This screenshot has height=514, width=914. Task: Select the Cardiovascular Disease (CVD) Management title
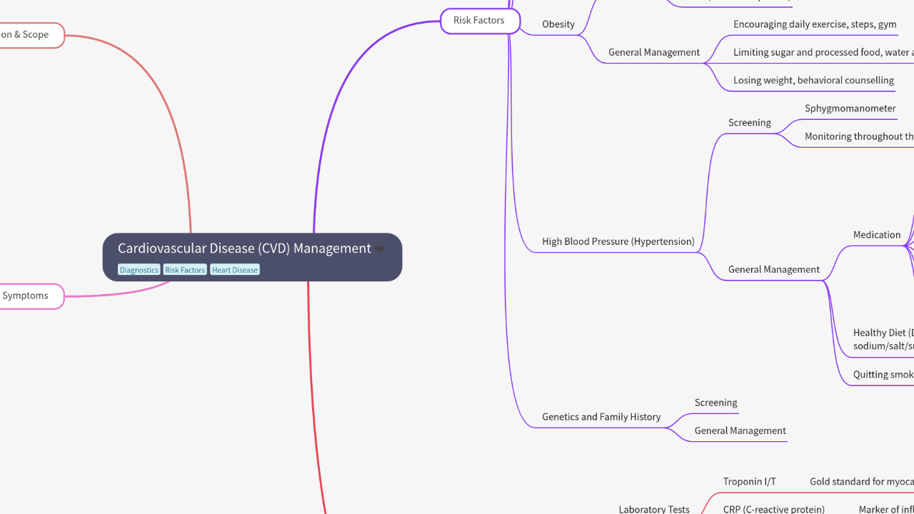click(244, 248)
